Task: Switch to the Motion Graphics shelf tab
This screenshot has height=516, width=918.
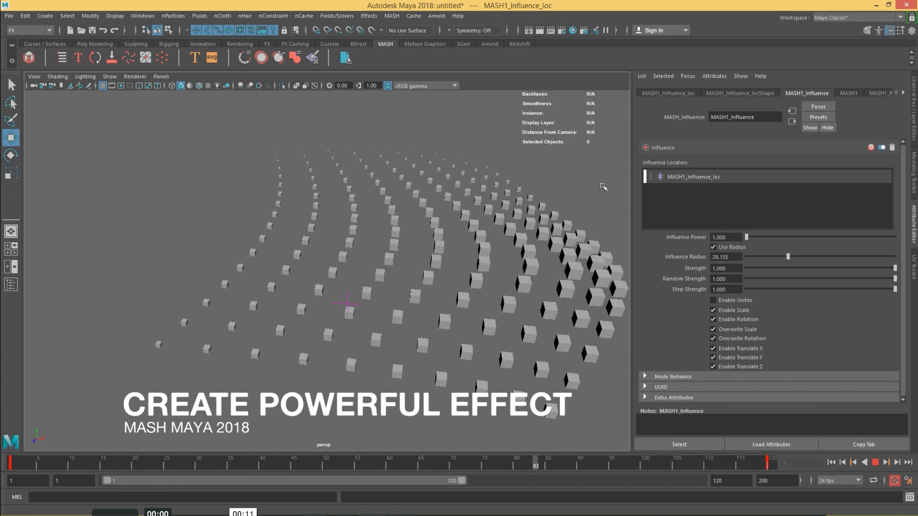Action: click(x=425, y=44)
